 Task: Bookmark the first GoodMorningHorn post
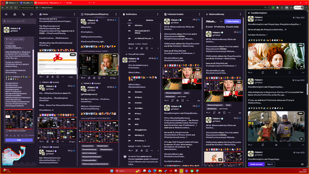290,72
